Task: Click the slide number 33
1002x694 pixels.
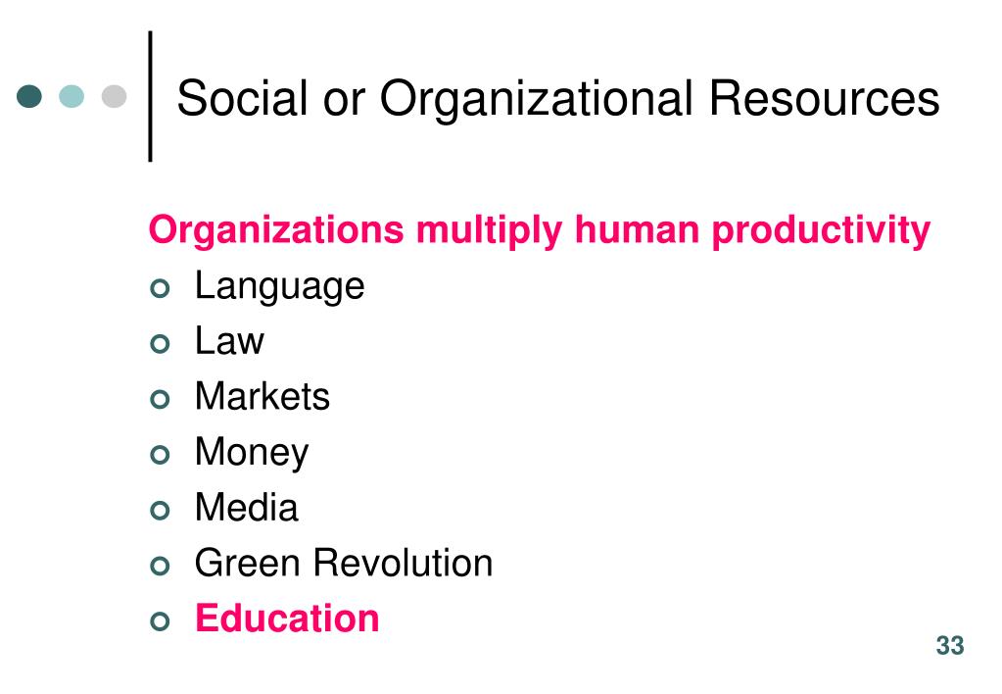Action: click(950, 645)
